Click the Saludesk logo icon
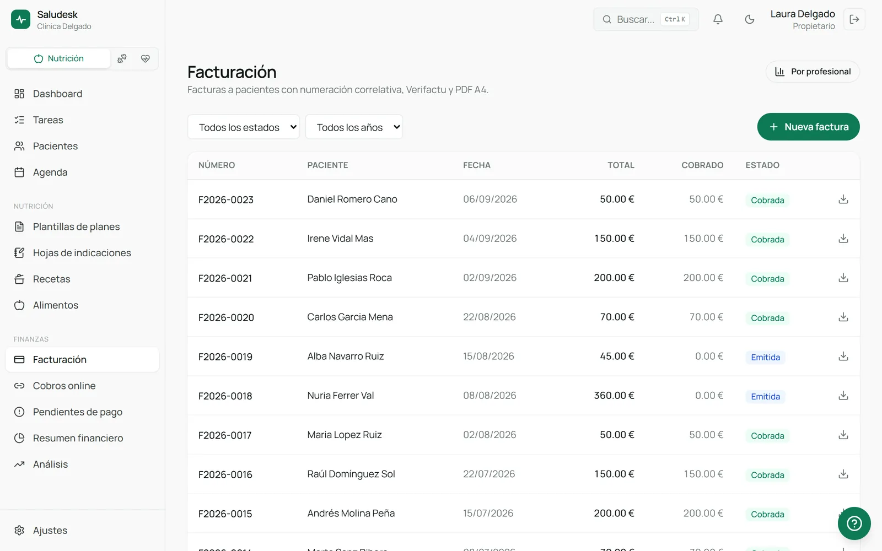Viewport: 882px width, 551px height. [x=21, y=19]
